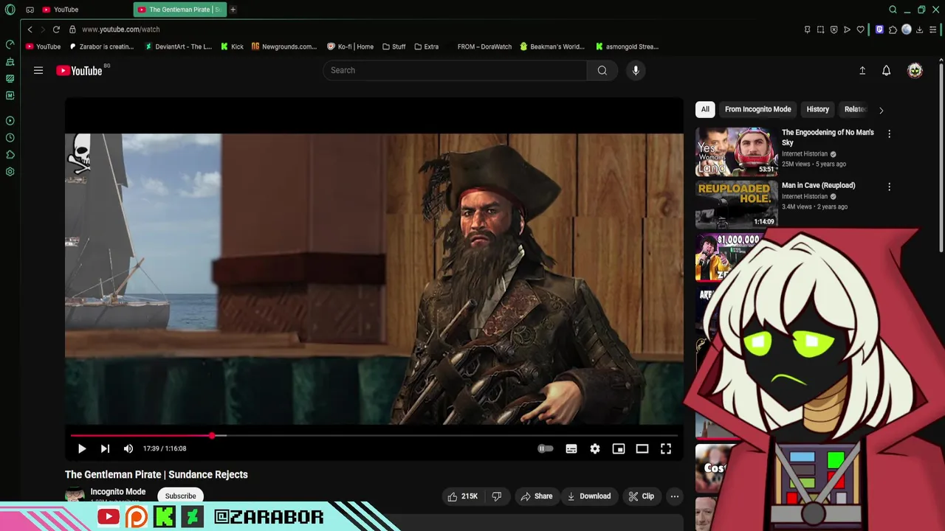
Task: Toggle subtitles/closed captions
Action: pyautogui.click(x=571, y=448)
